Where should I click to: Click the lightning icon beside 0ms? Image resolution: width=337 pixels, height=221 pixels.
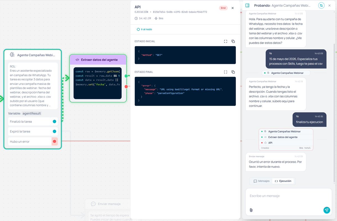pyautogui.click(x=156, y=18)
